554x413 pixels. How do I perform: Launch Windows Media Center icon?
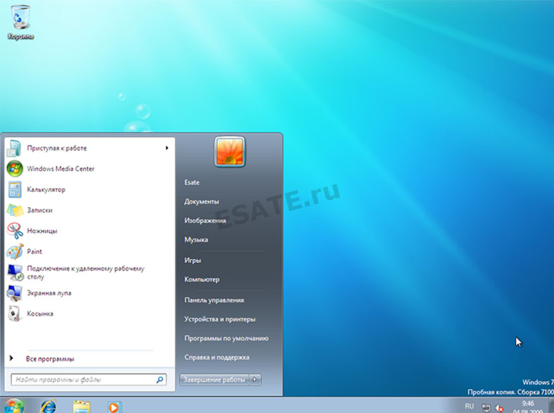(15, 169)
